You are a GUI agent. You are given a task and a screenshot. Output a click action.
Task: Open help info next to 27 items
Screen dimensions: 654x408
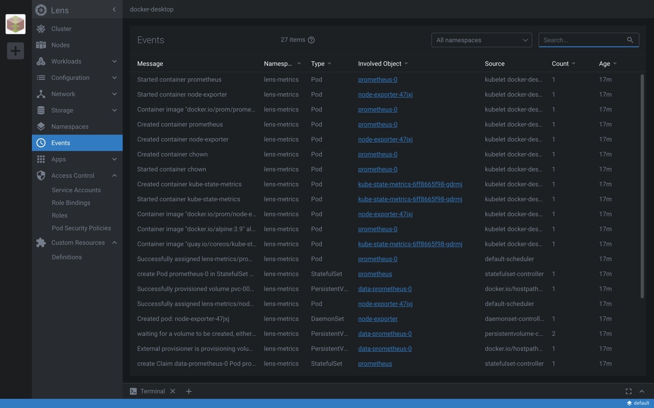[311, 40]
